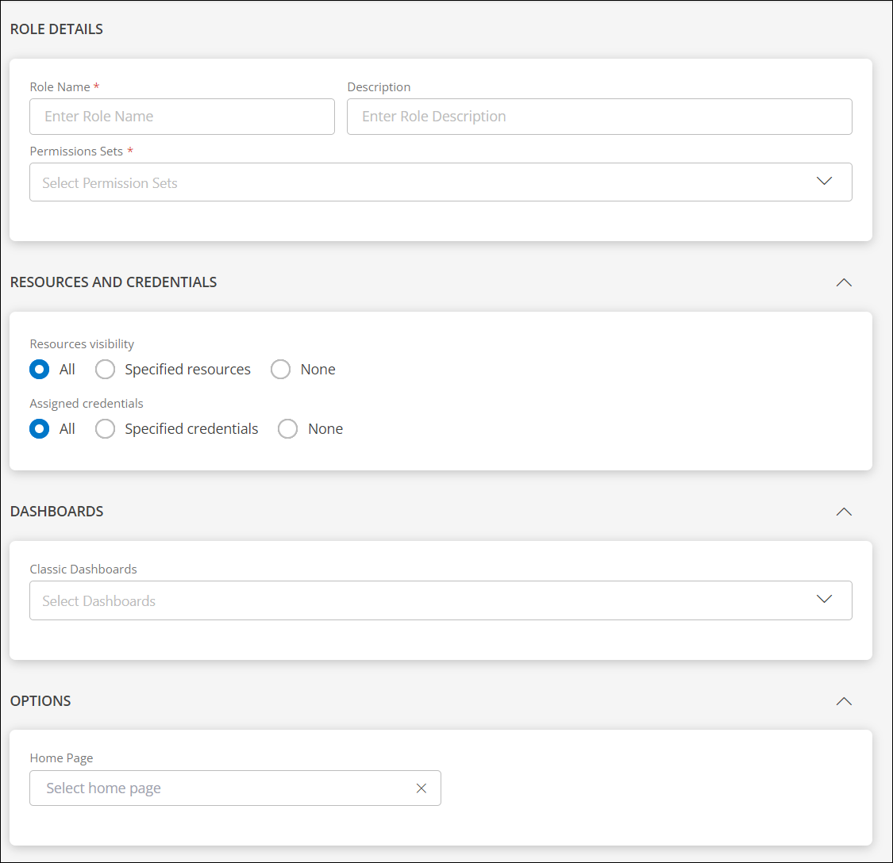Open the Permission Sets dropdown arrow
The height and width of the screenshot is (863, 893).
(824, 182)
